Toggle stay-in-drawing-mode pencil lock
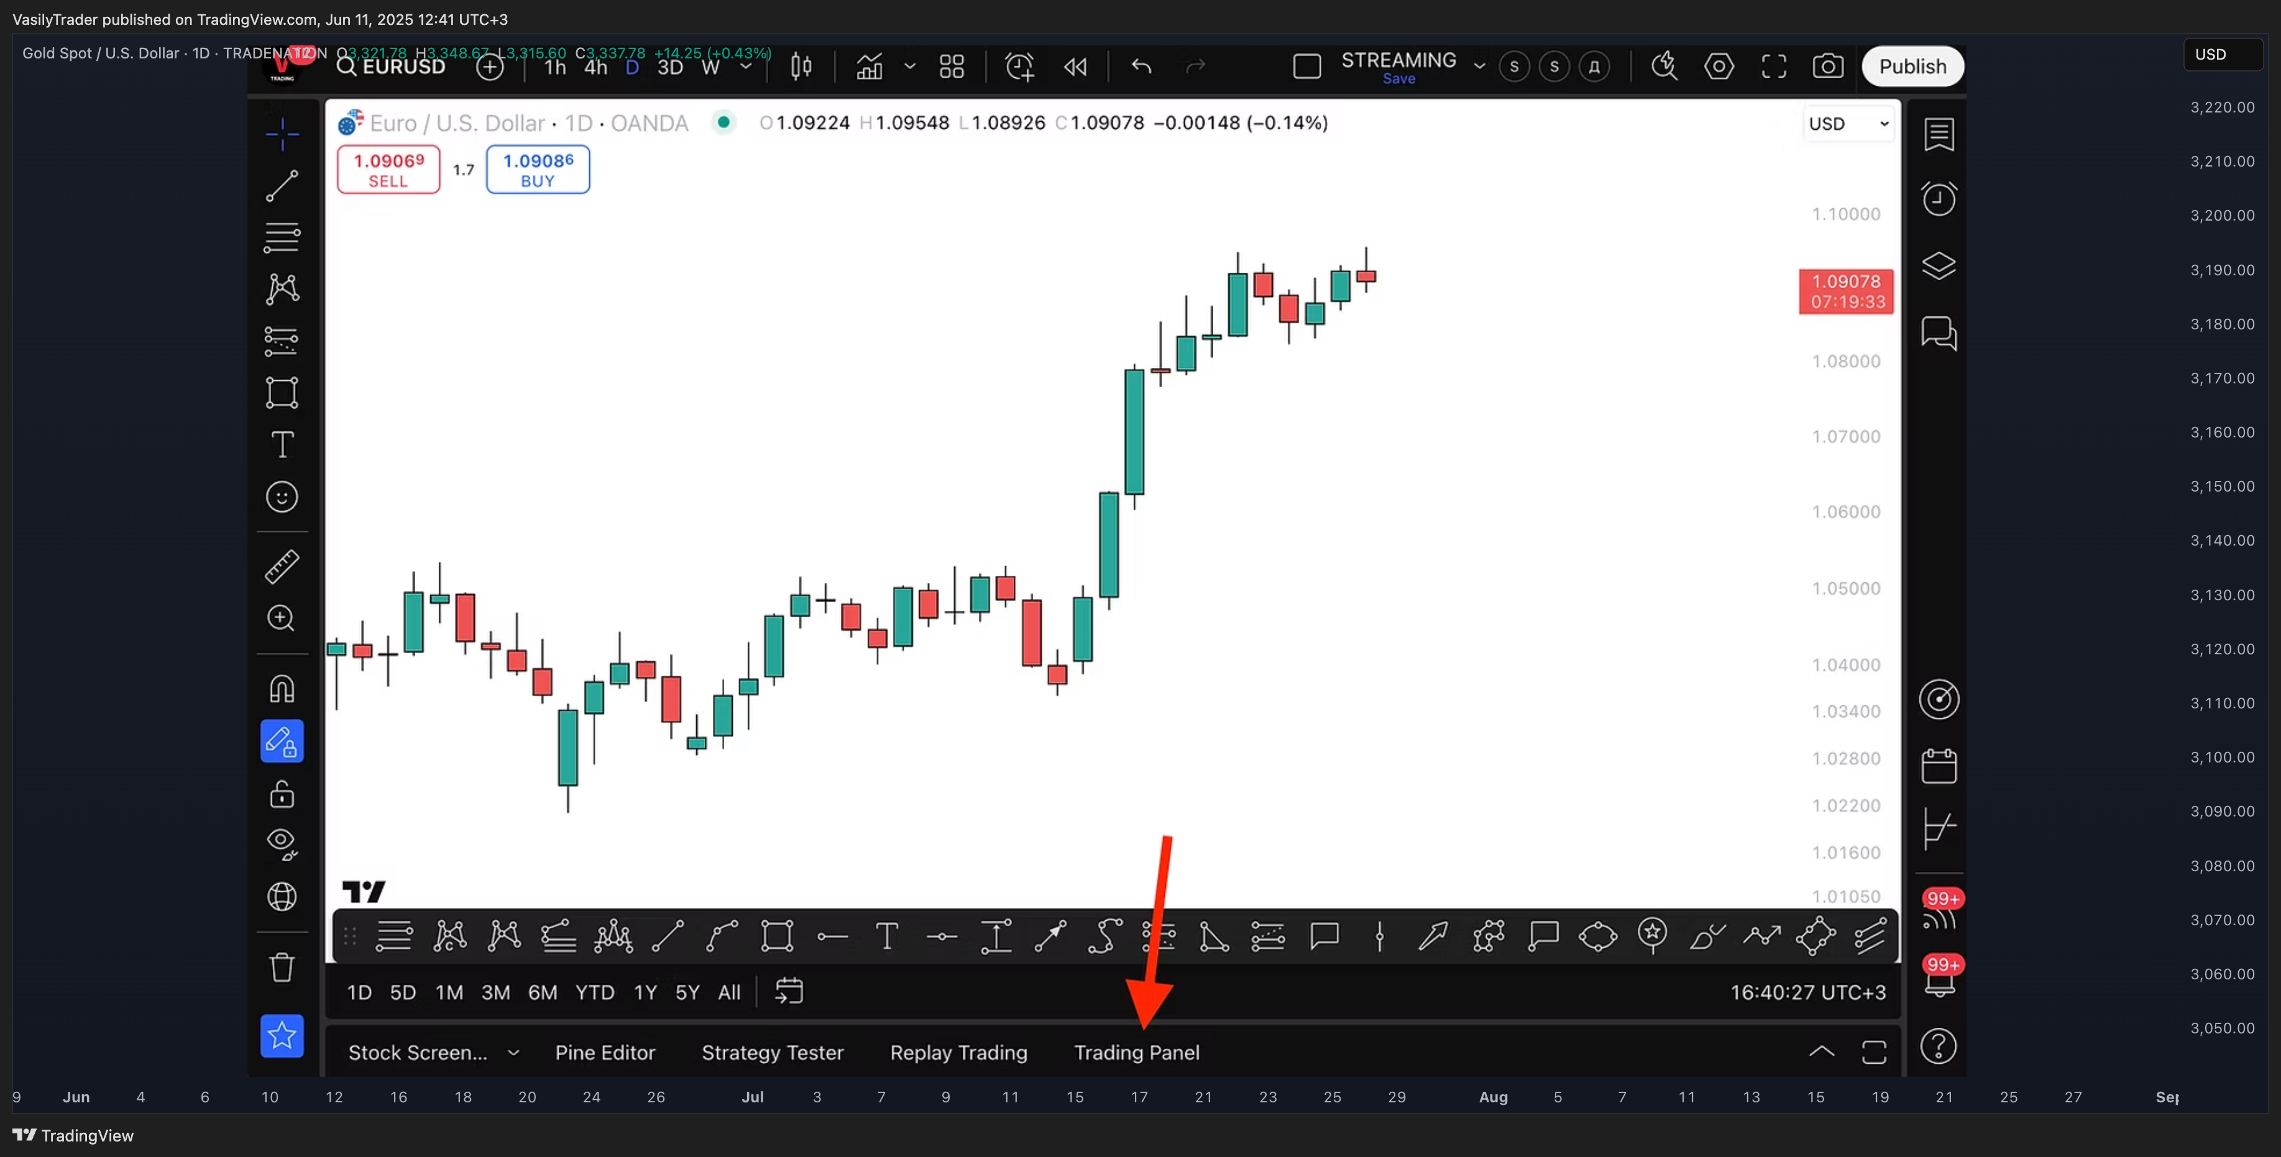The image size is (2281, 1157). 282,741
